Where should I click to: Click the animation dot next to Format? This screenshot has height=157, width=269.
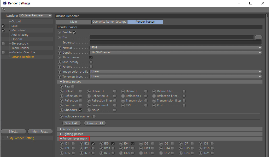60,48
